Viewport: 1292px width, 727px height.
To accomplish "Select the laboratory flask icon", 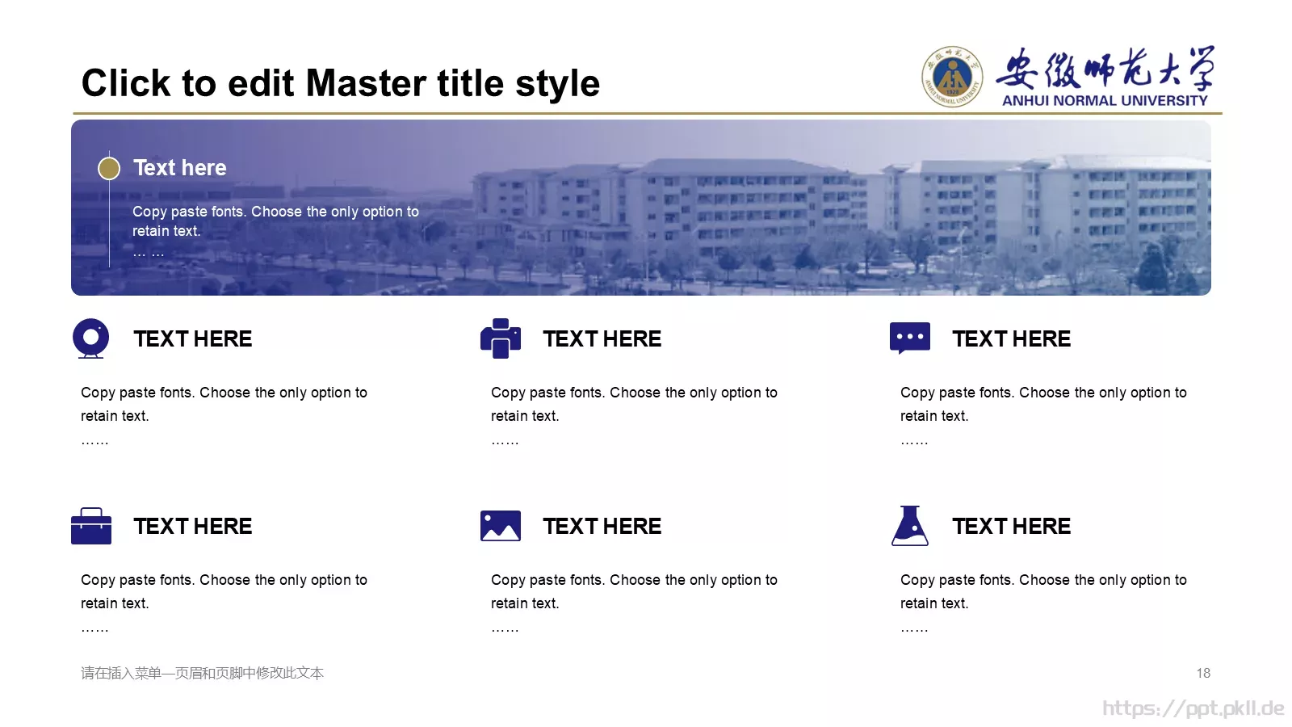I will point(910,526).
